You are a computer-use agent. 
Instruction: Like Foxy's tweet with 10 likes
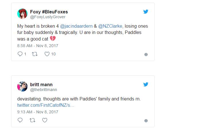47,54
